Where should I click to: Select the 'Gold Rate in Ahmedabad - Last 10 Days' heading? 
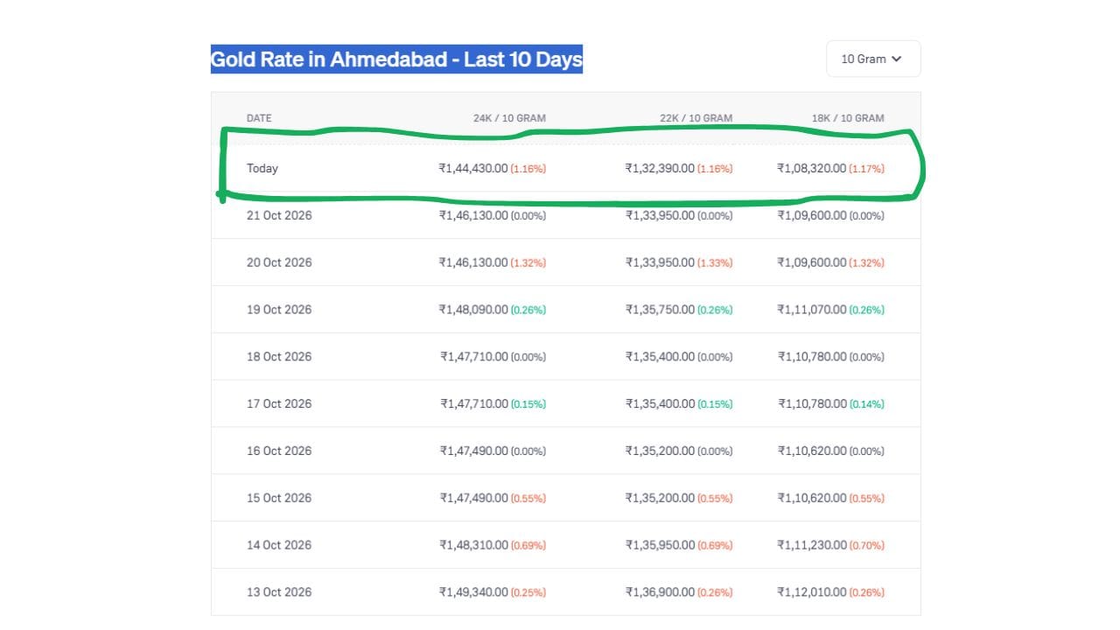396,59
